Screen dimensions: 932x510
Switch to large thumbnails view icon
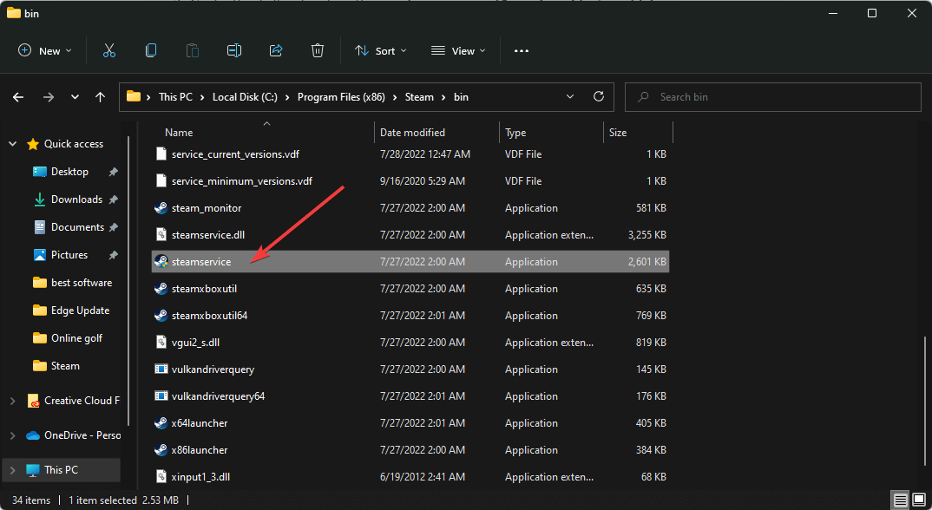(x=919, y=500)
